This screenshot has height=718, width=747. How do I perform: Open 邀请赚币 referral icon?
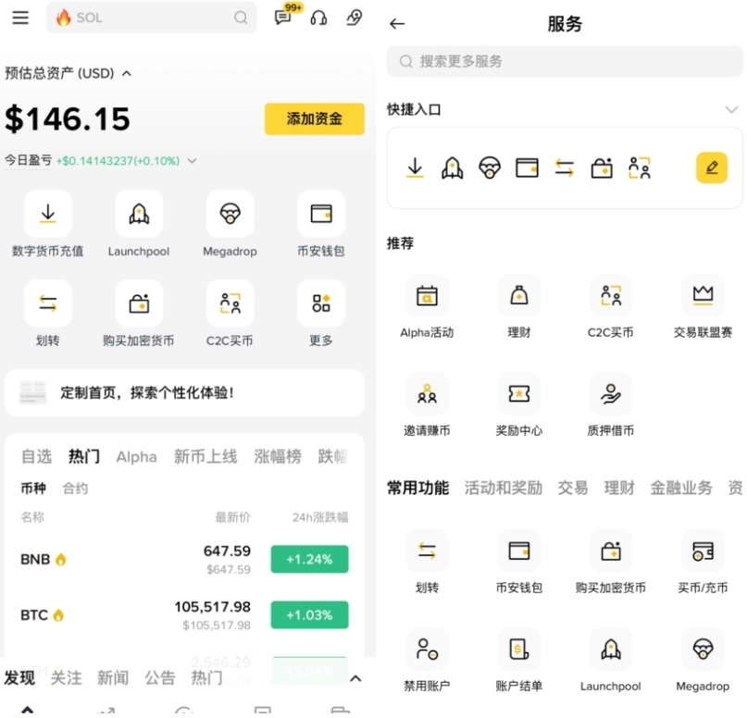[427, 394]
